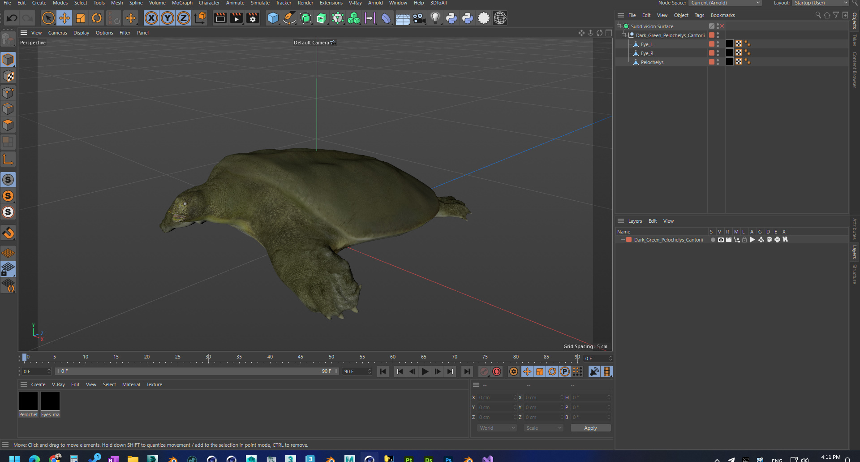
Task: Click the Apply button in coordinates
Action: (x=590, y=428)
